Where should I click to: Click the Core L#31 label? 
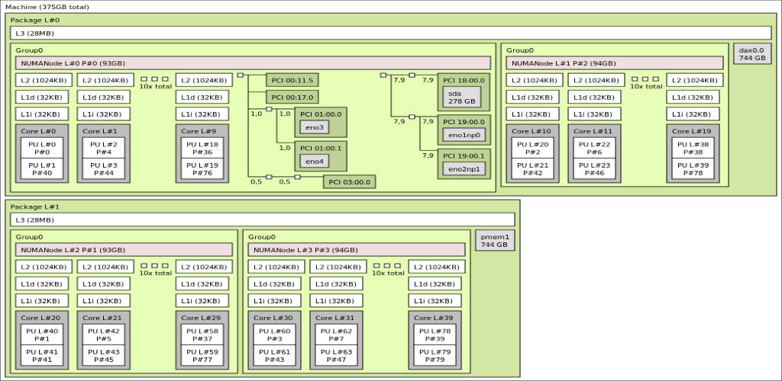click(336, 318)
